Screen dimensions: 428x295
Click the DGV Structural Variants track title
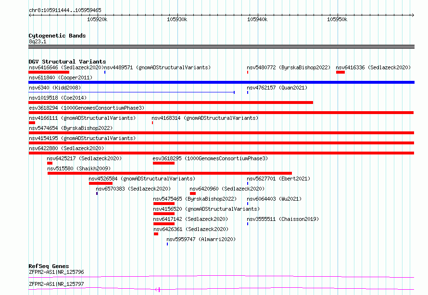[x=67, y=62]
